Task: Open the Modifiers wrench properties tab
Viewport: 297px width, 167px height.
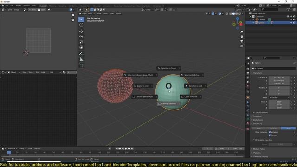Action: [x=248, y=102]
